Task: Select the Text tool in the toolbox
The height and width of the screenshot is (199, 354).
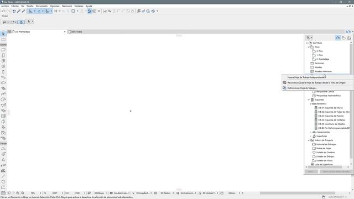Action: (x=3, y=160)
